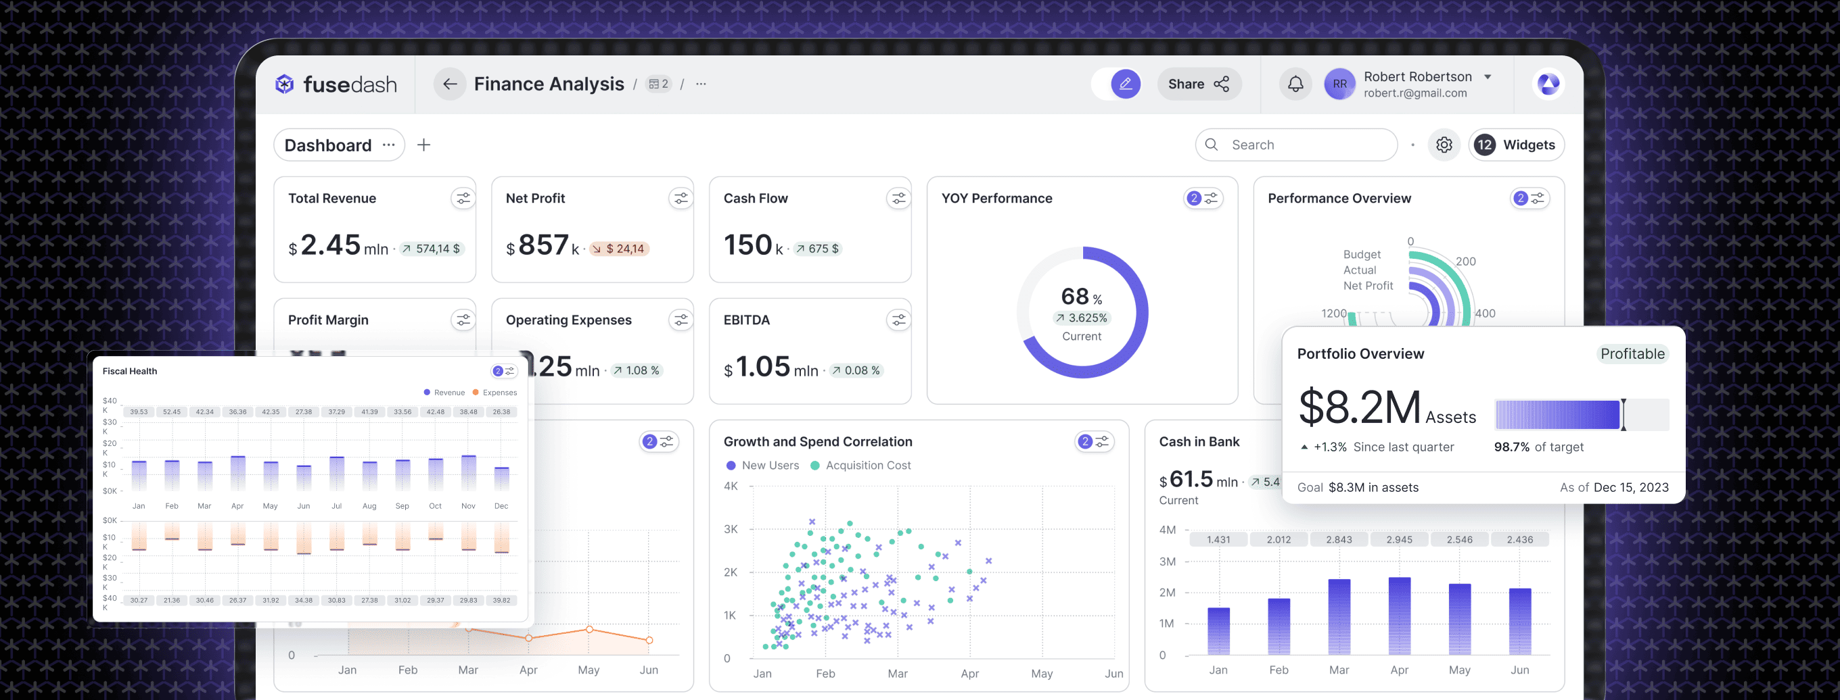Open Growth and Spend Correlation filter settings
Viewport: 1840px width, 700px height.
click(x=1094, y=442)
